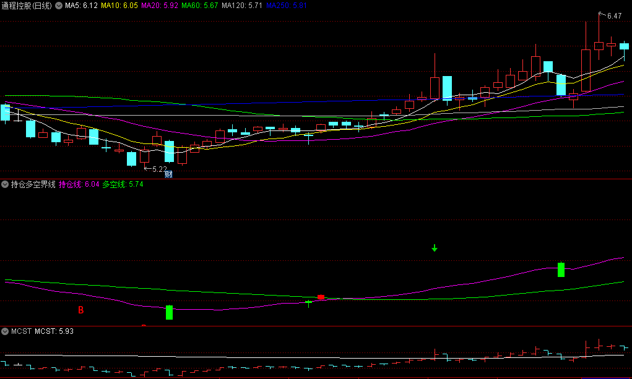The width and height of the screenshot is (632, 379).
Task: Click the green down arrow sell signal
Action: pos(435,248)
